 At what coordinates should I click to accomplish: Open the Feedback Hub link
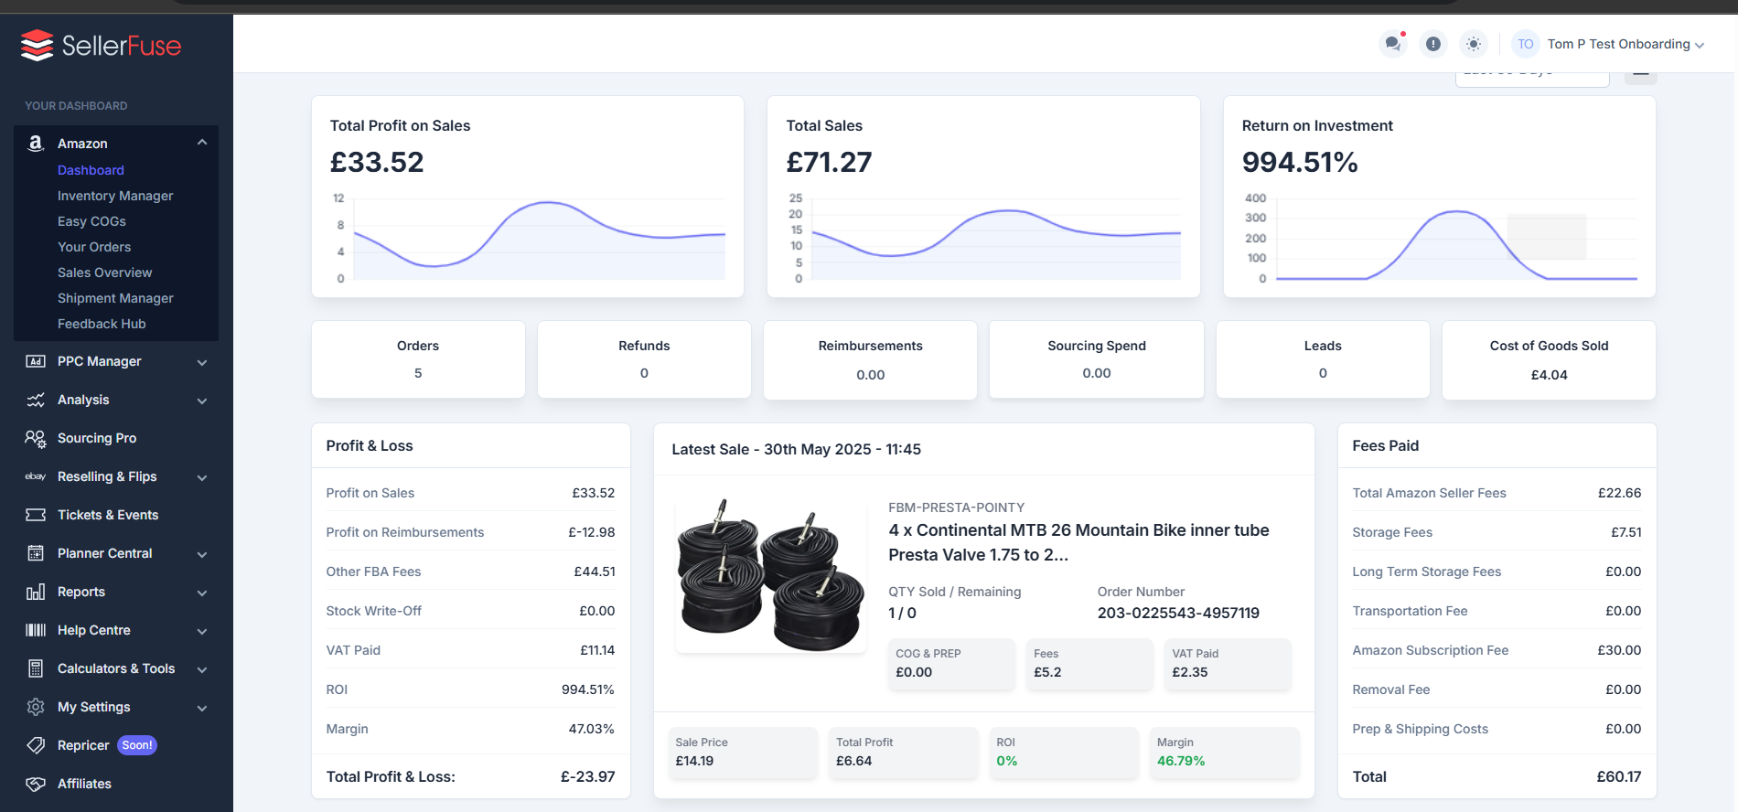102,324
